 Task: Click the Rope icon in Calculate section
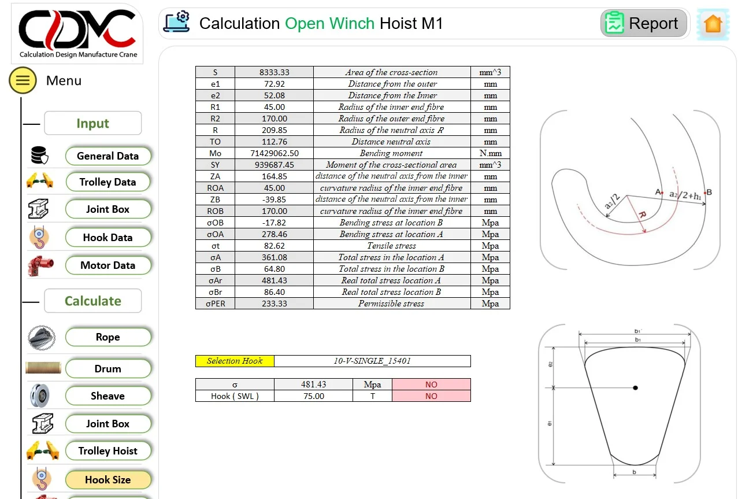click(41, 337)
